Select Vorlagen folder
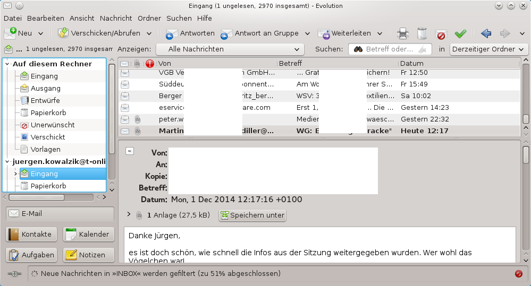This screenshot has height=286, width=531. click(x=45, y=149)
